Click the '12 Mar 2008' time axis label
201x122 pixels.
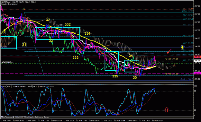tap(5, 121)
